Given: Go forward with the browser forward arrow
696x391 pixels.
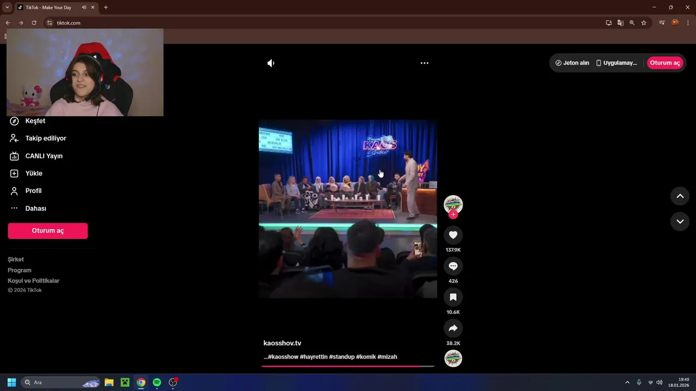Looking at the screenshot, I should [21, 23].
